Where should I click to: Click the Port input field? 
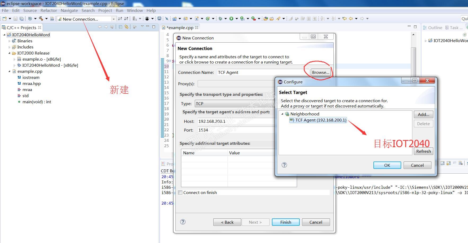(236, 130)
